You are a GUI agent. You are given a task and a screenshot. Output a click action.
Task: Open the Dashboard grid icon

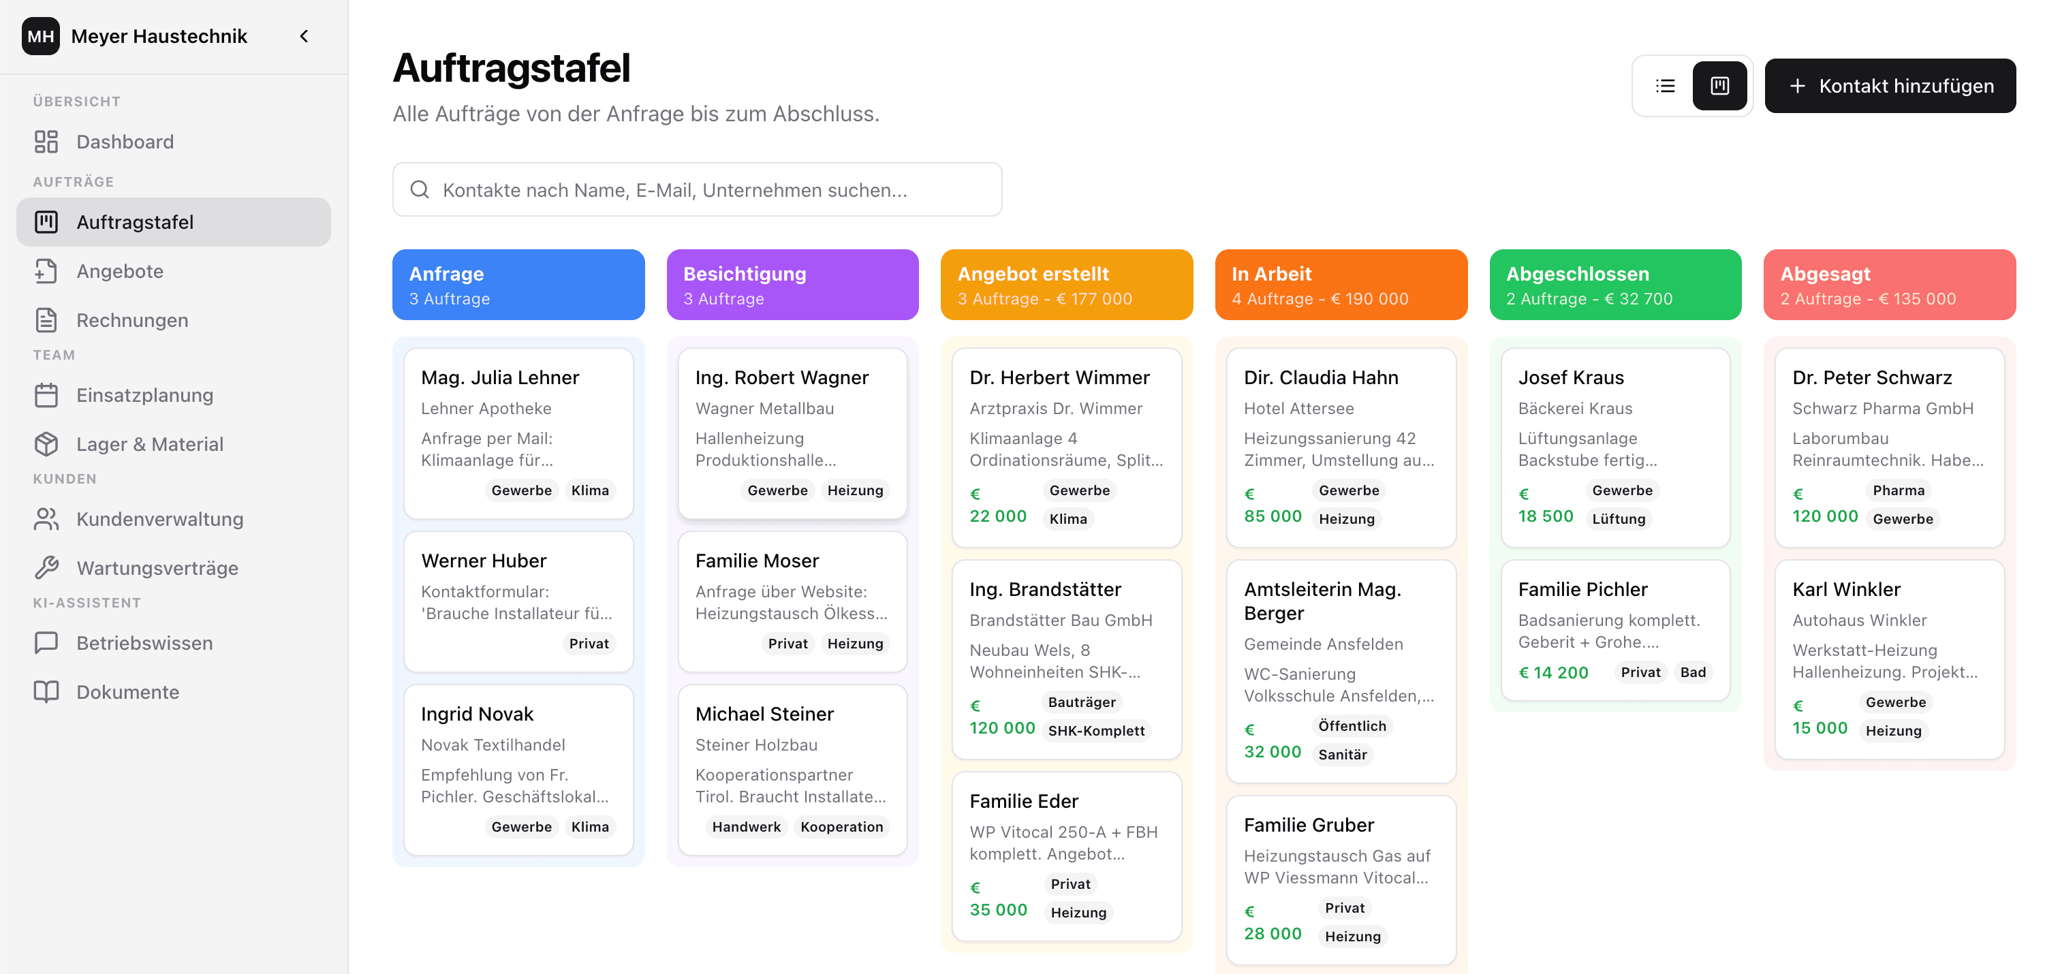46,142
